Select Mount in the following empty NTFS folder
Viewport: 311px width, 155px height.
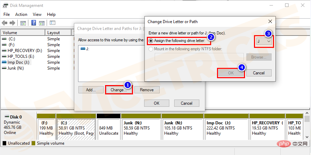click(x=151, y=49)
